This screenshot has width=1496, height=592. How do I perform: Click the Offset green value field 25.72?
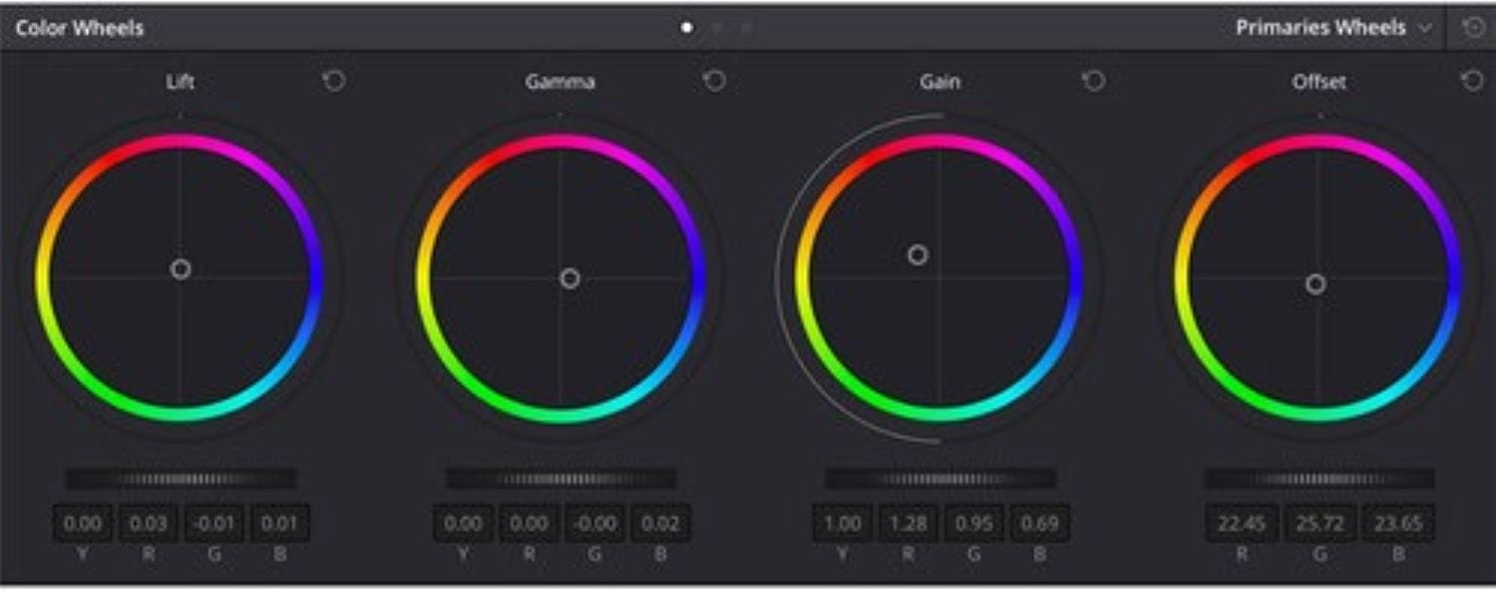point(1319,523)
